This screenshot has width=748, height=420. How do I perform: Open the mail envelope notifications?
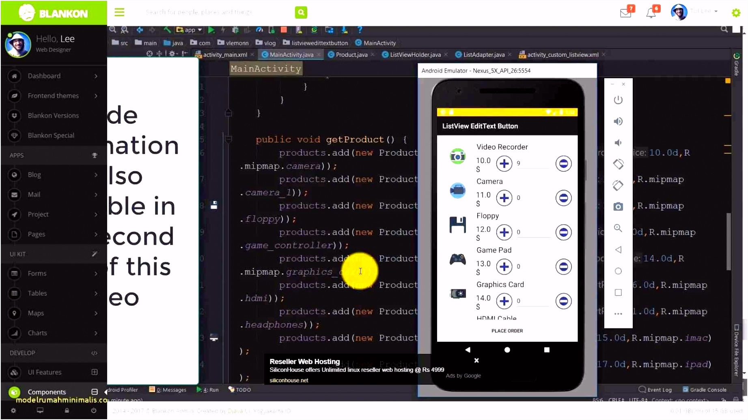click(x=625, y=13)
